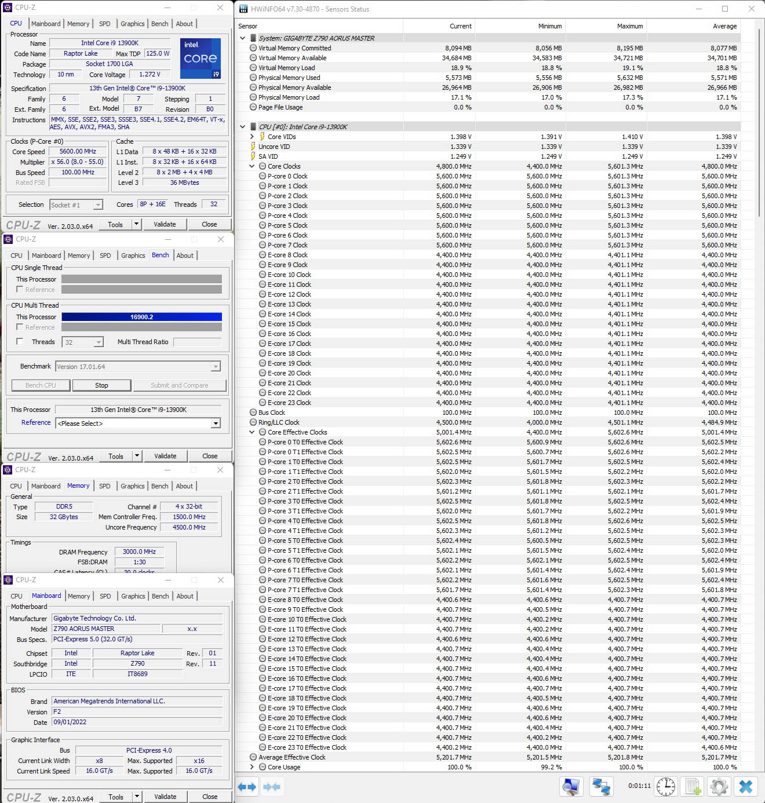Click the Intel Core i9 logo in CPU-Z
The width and height of the screenshot is (765, 803).
click(x=201, y=58)
